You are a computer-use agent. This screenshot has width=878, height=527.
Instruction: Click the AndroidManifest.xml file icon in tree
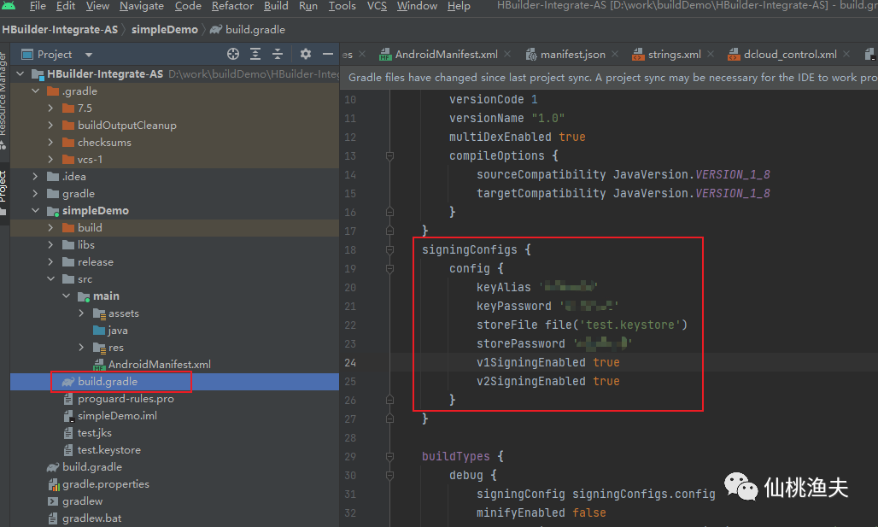99,366
